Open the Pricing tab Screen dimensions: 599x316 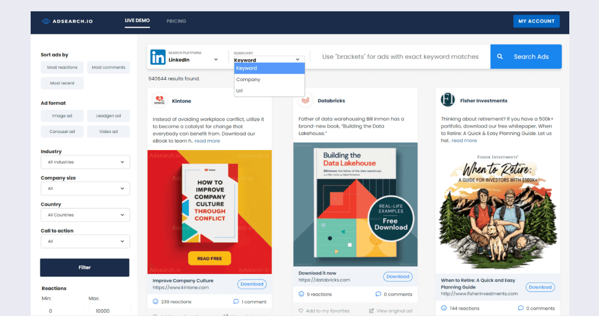coord(176,21)
